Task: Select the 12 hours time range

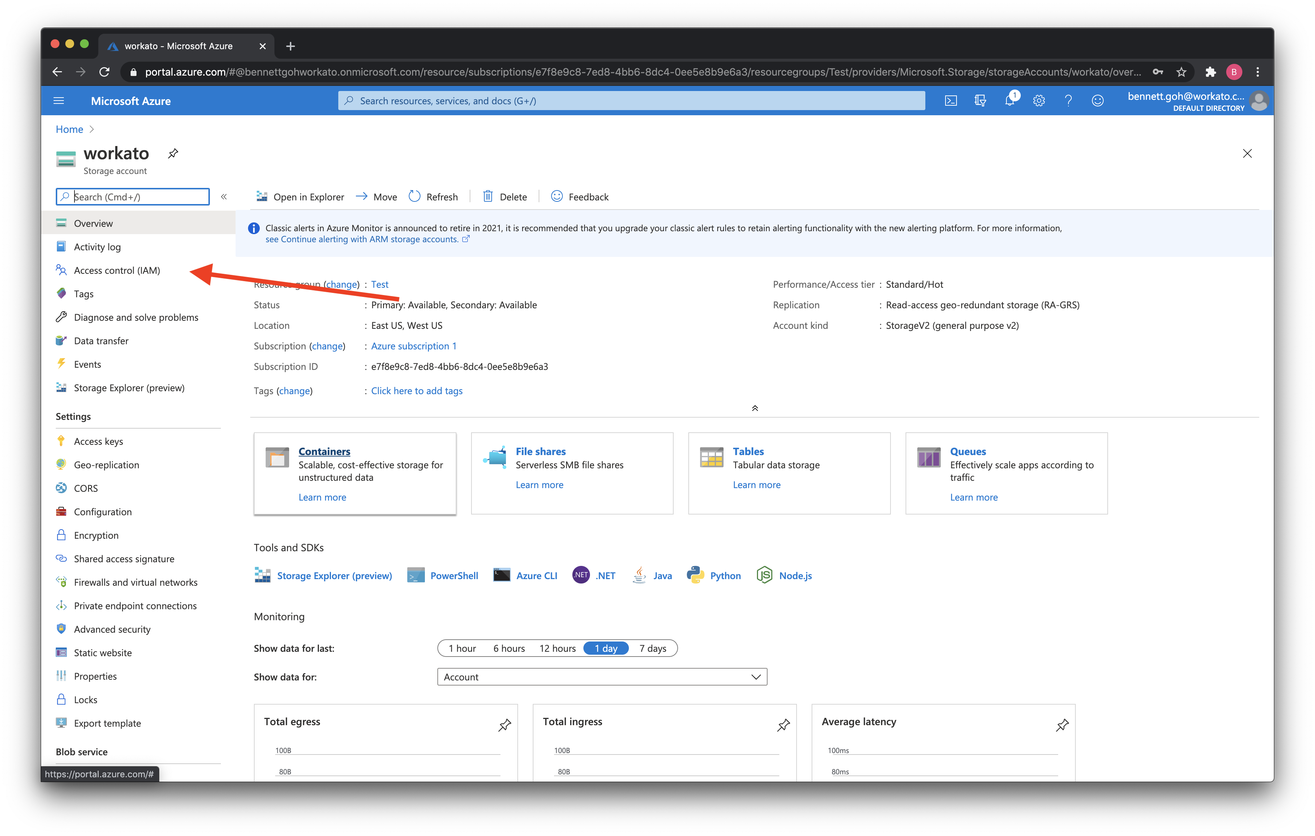Action: tap(557, 648)
